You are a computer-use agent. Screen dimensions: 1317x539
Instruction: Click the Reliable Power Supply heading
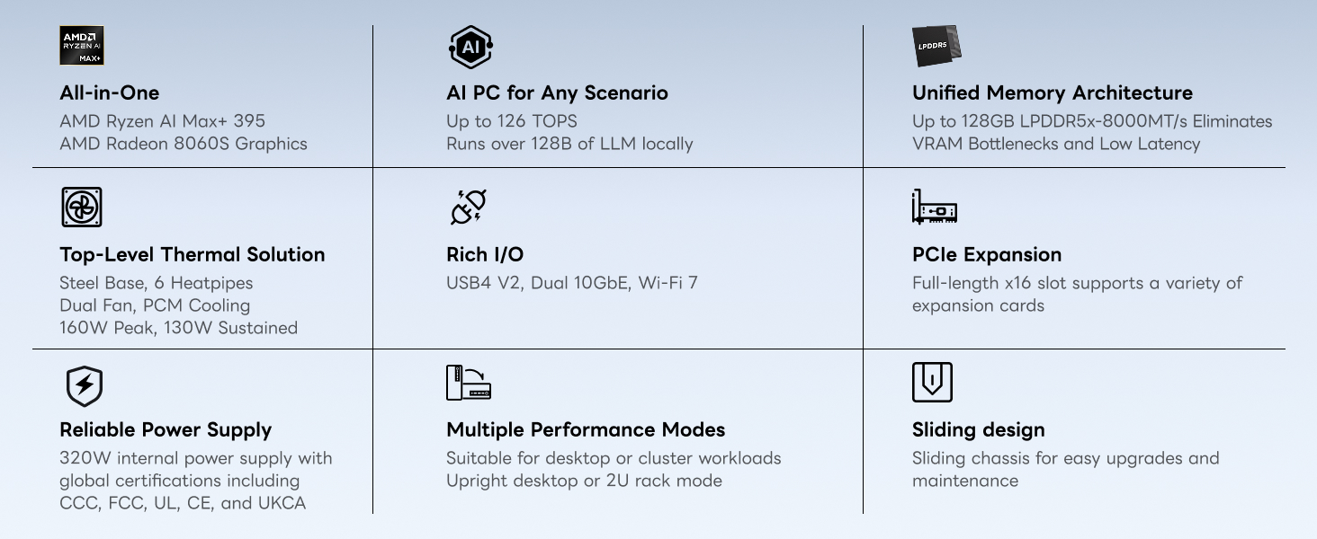[x=166, y=429]
